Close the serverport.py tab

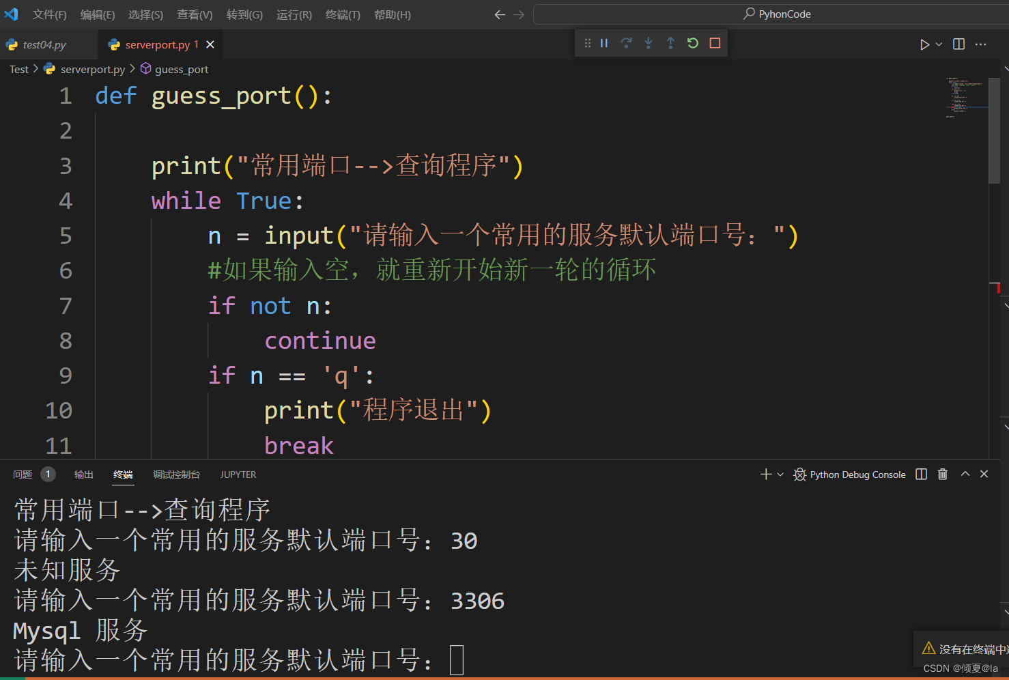point(210,44)
